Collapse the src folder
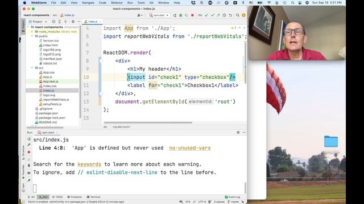Image resolution: width=364 pixels, height=204 pixels. 32,68
